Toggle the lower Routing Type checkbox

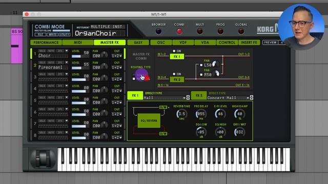pyautogui.click(x=134, y=79)
